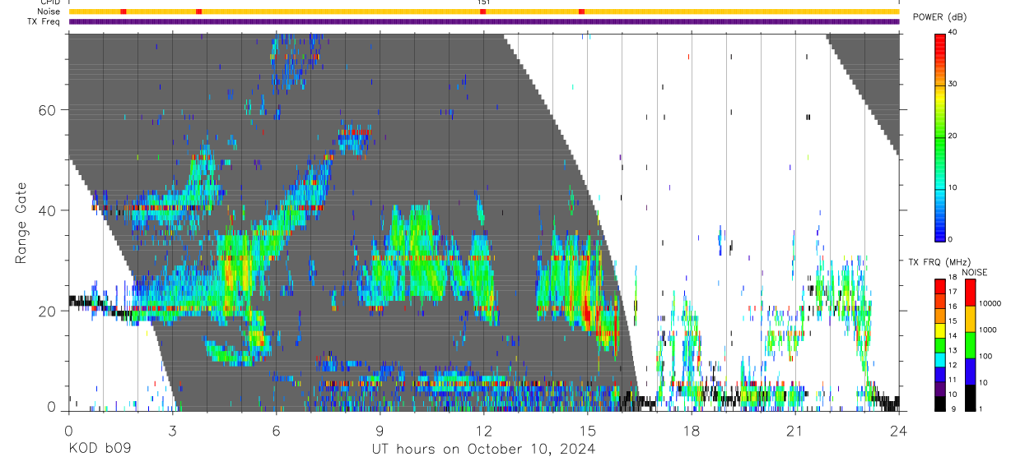Select the purple TX Freq strip

coord(484,21)
